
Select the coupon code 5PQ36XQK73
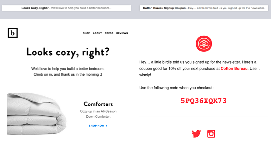[x=204, y=101]
